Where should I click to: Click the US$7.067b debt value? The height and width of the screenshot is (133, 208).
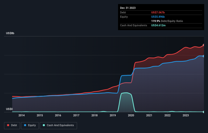[158, 12]
